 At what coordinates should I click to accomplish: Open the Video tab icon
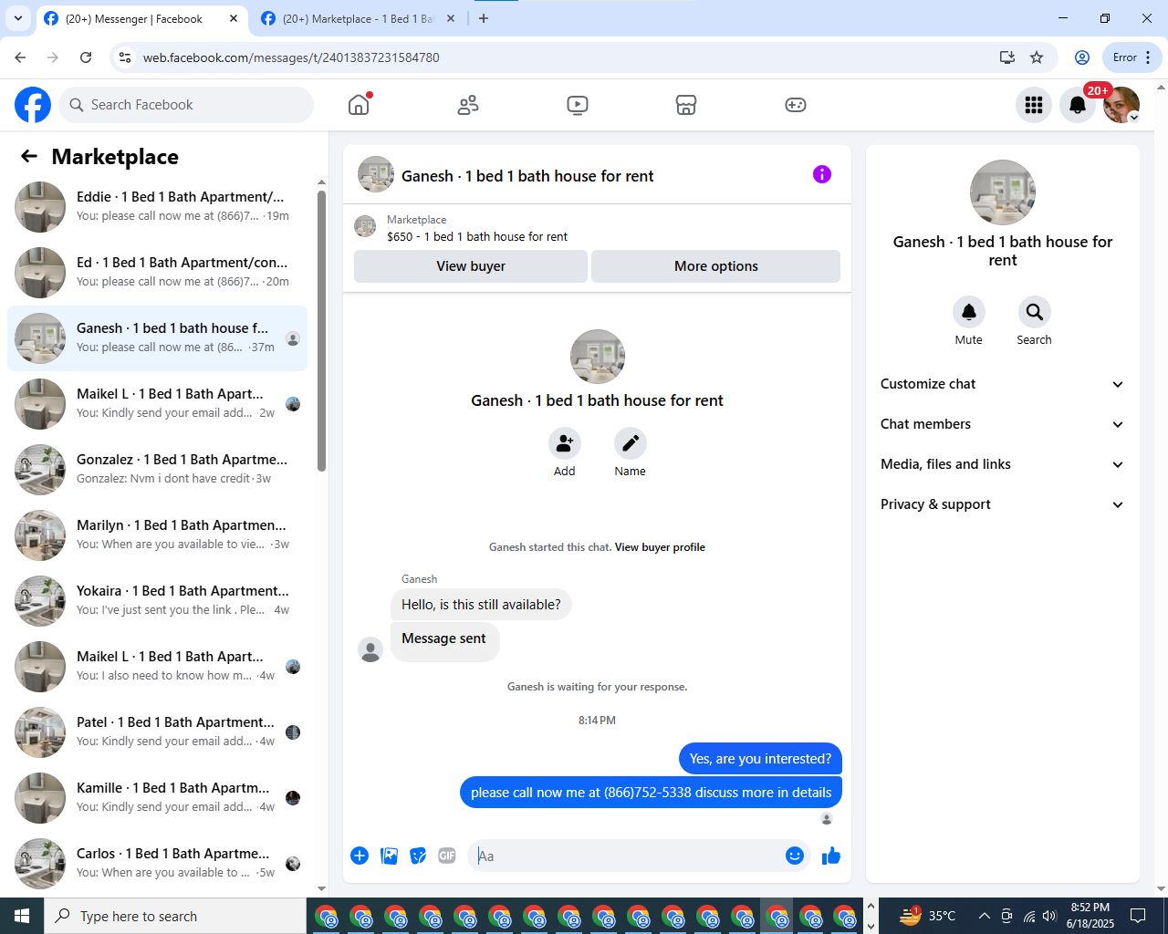point(578,105)
